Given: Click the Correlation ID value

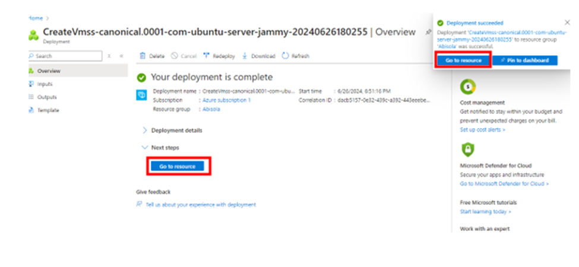Looking at the screenshot, I should pos(384,100).
